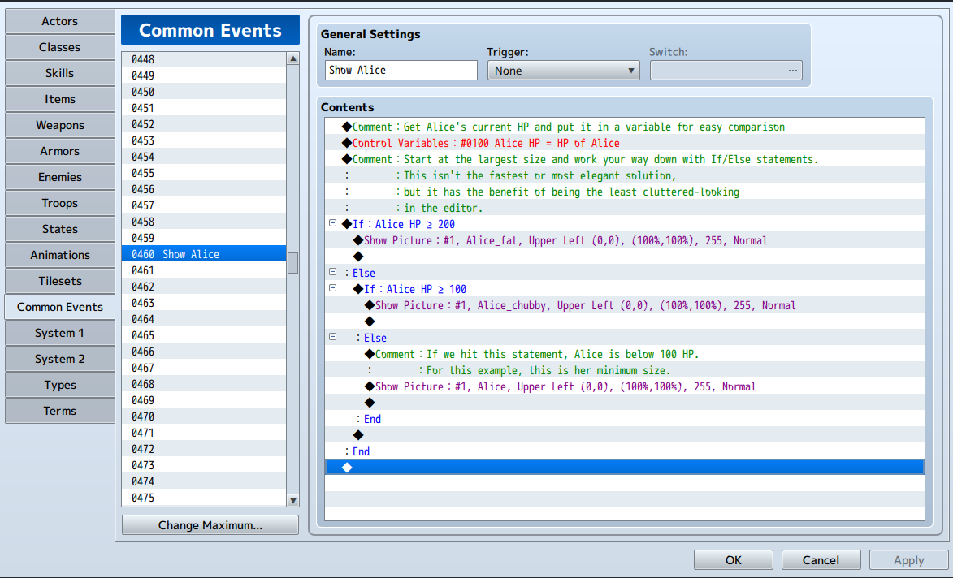Switch to the Enemies tab
This screenshot has height=578, width=953.
pos(59,177)
